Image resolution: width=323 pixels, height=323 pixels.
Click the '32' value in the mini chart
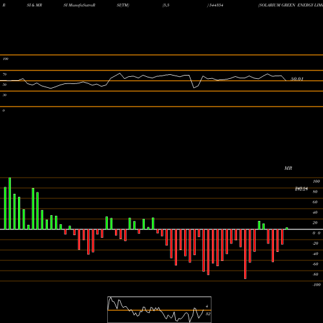pos(208,314)
